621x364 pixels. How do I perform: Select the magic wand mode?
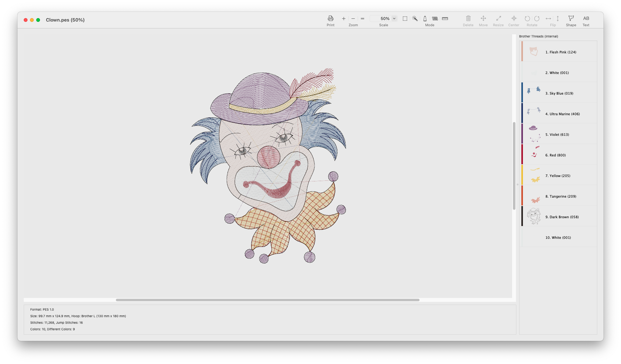tap(415, 18)
